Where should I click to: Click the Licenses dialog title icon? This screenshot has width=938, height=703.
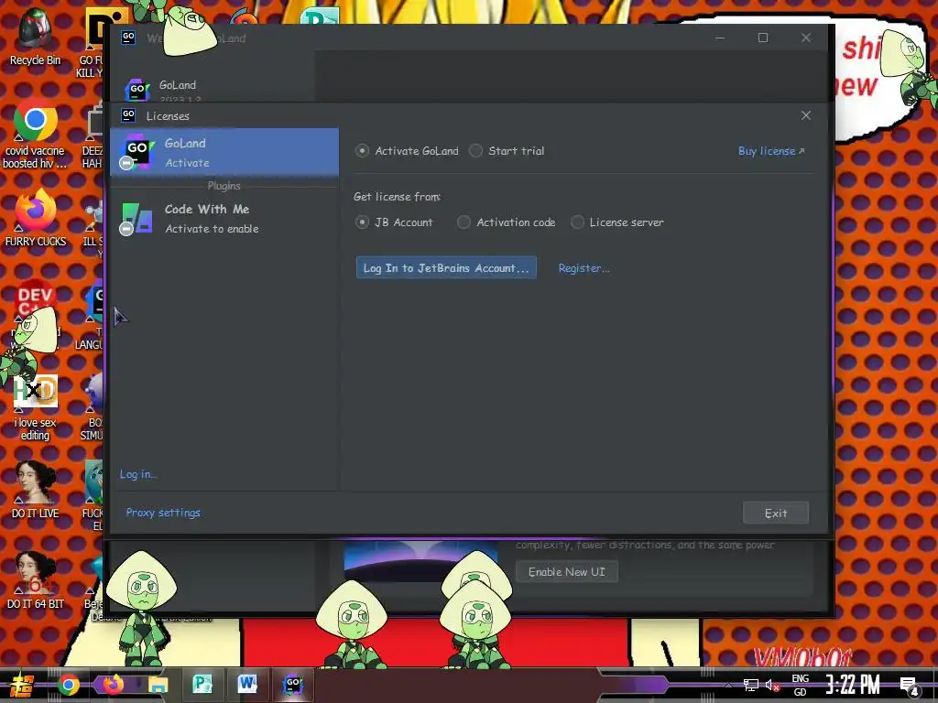pos(128,114)
